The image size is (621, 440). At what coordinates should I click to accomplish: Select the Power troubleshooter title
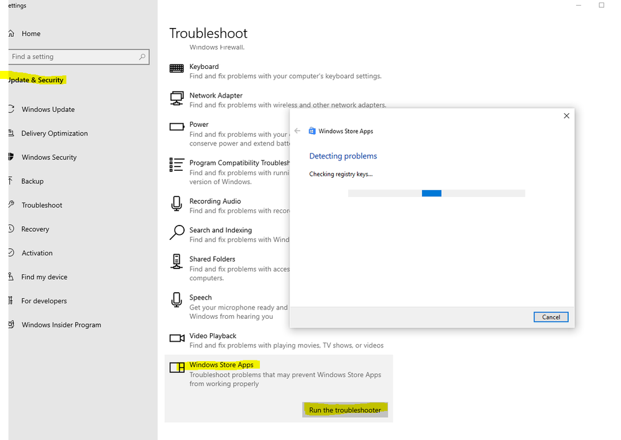click(x=199, y=124)
